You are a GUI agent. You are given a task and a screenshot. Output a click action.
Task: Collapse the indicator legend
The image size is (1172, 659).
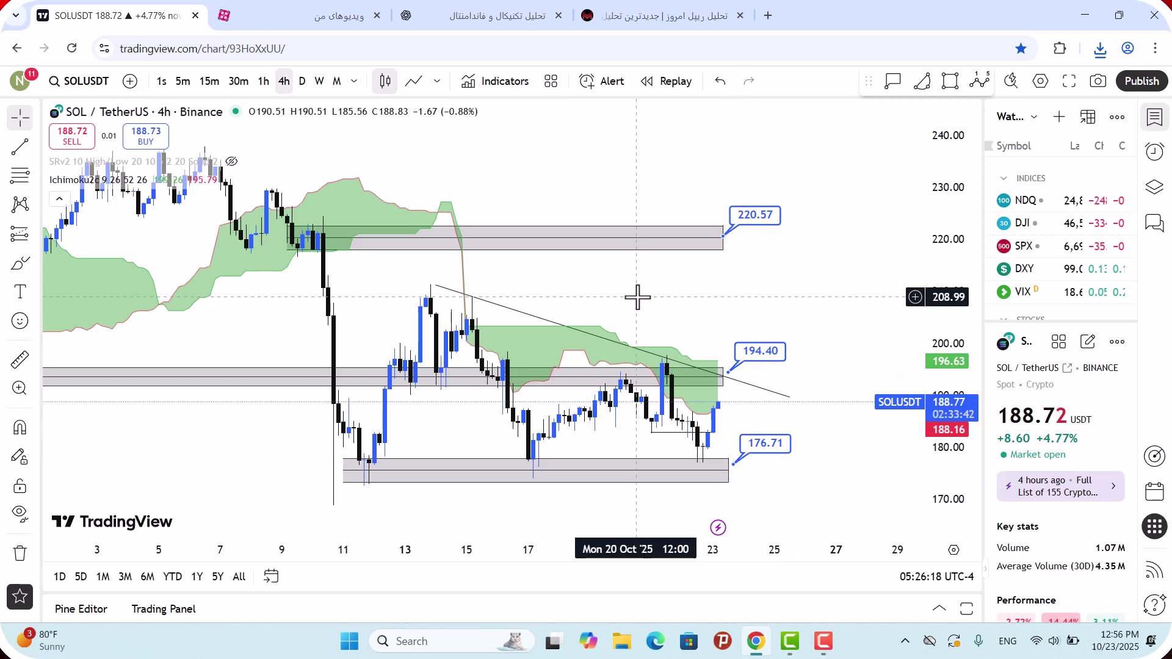tap(59, 199)
